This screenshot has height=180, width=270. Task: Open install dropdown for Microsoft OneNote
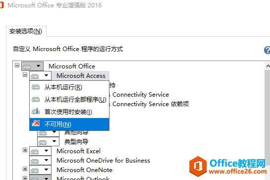[40, 170]
